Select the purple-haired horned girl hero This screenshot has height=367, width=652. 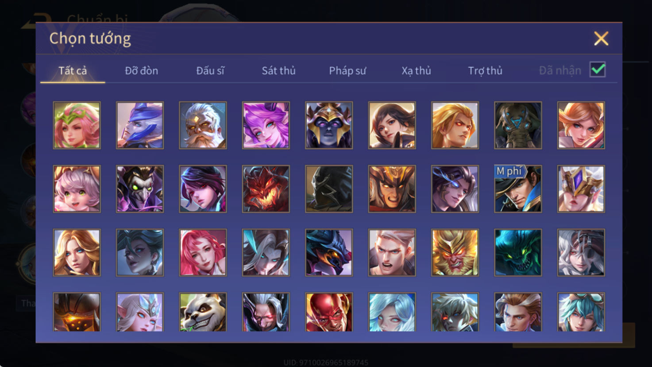[x=266, y=125]
